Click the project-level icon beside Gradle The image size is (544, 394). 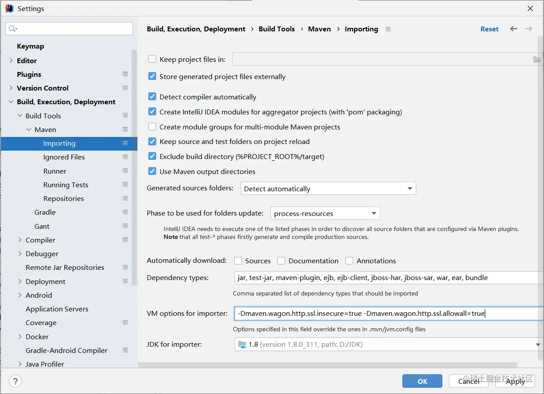[125, 212]
